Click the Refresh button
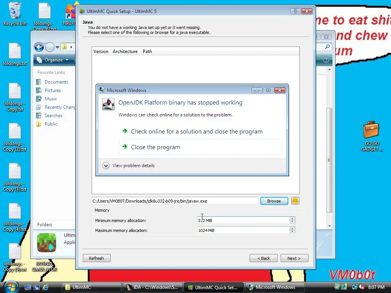 click(97, 258)
